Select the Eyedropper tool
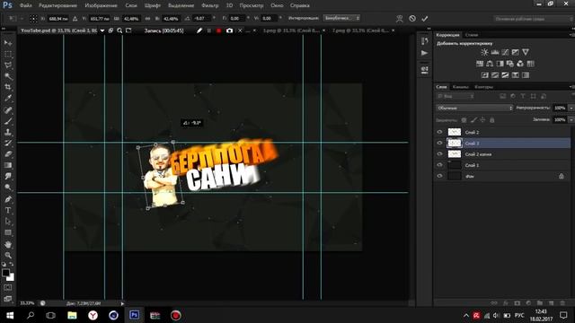Screen dimensions: 575x323 click(8, 98)
